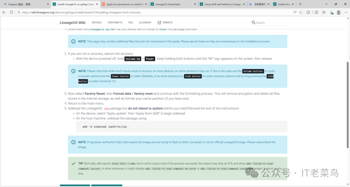Open the GLOSSARY nav item

pos(145,23)
